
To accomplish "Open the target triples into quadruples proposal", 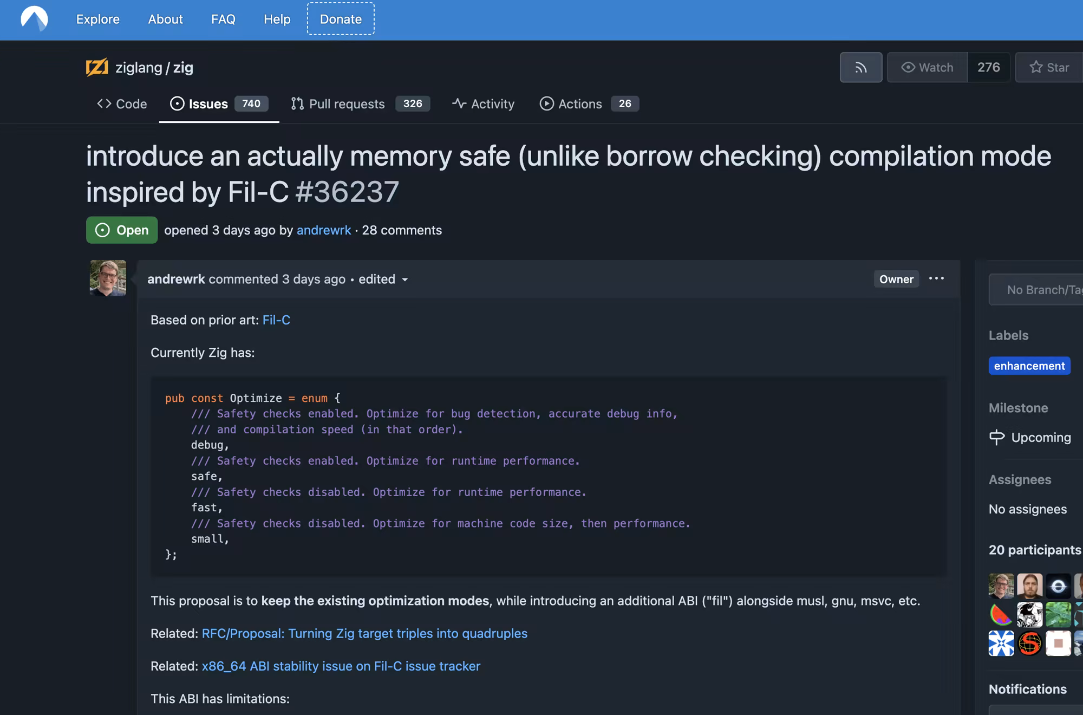I will (x=364, y=633).
